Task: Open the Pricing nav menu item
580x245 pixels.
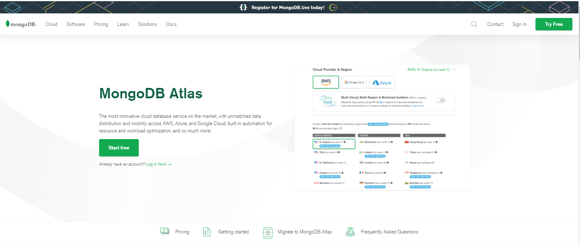Action: [101, 24]
